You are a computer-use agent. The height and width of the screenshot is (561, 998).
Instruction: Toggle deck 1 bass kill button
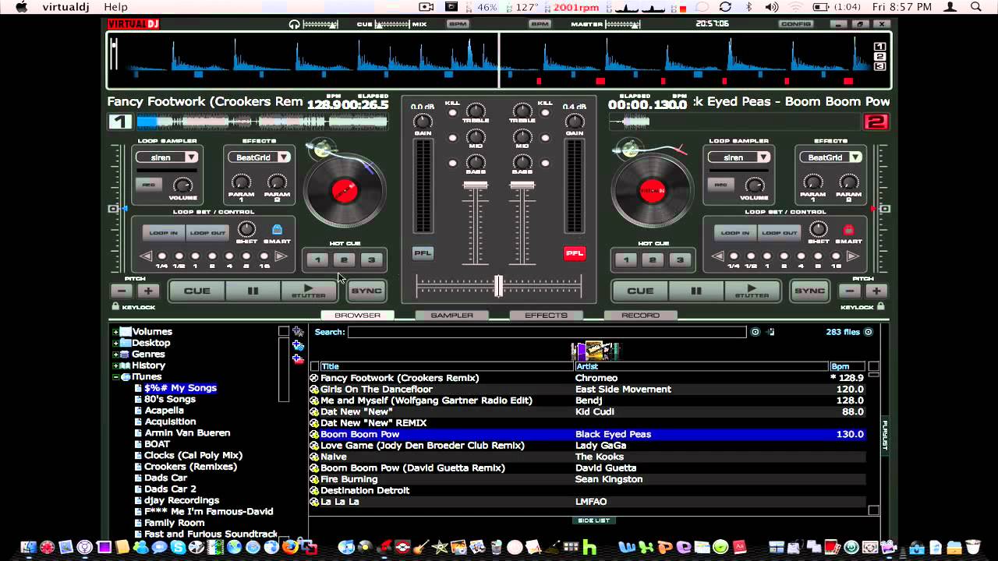pos(452,164)
